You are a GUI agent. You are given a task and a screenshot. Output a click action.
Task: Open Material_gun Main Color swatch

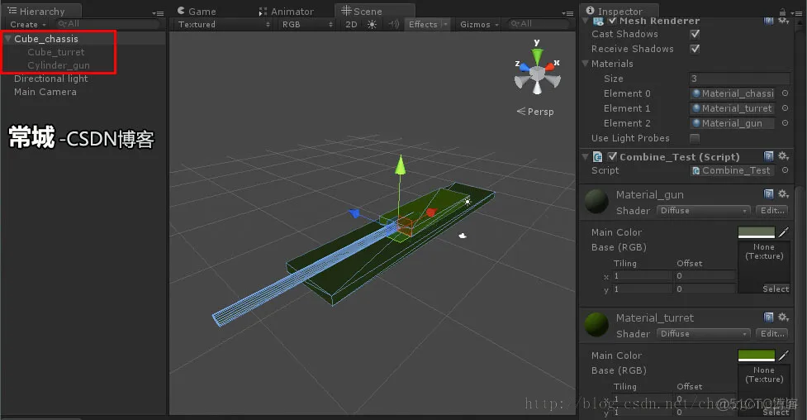[x=756, y=232]
